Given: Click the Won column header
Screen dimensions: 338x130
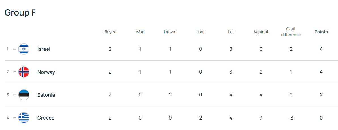Looking at the screenshot, I should (140, 32).
